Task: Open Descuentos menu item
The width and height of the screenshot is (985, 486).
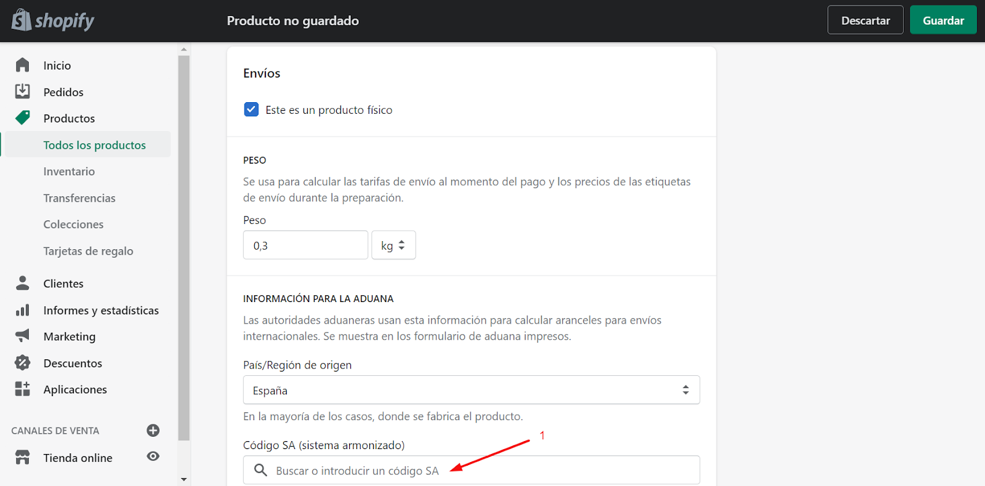Action: 73,363
